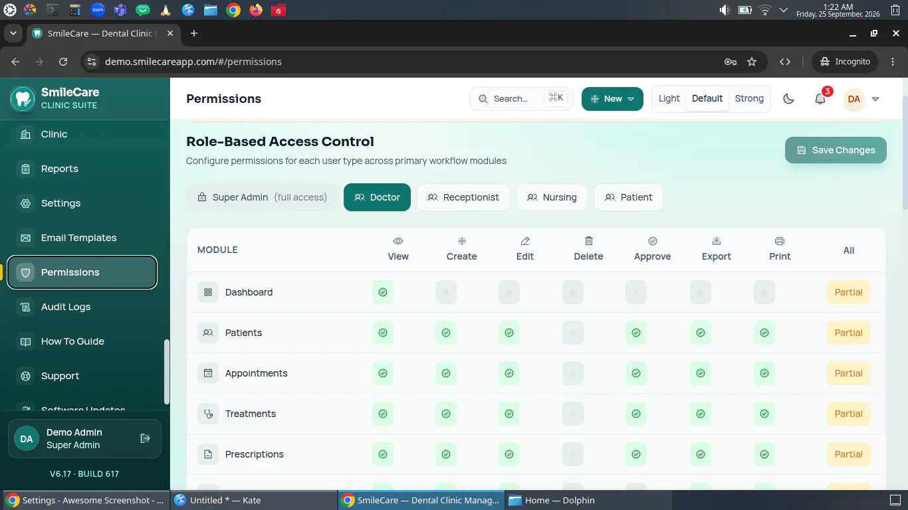The width and height of the screenshot is (908, 510).
Task: Select the Strong contrast option
Action: pyautogui.click(x=749, y=99)
